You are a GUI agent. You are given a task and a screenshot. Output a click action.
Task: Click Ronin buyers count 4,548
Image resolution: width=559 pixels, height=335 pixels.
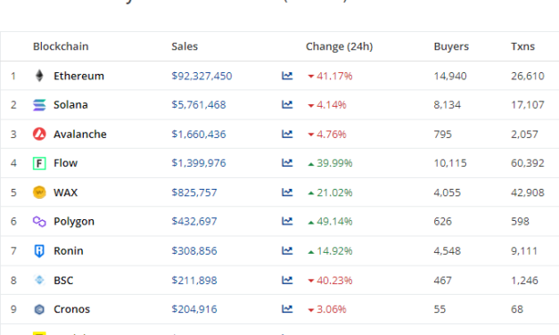[x=448, y=251]
